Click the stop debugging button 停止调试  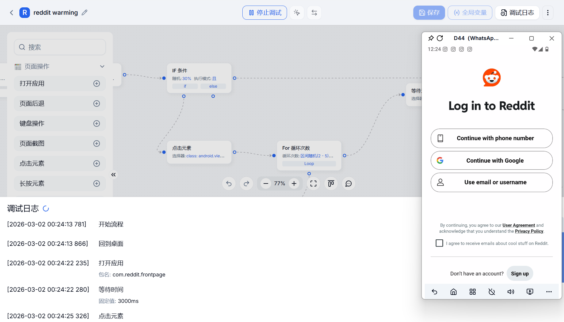[265, 13]
